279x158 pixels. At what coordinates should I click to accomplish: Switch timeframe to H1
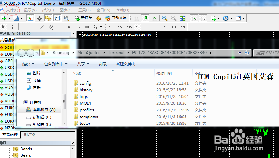[147, 27]
